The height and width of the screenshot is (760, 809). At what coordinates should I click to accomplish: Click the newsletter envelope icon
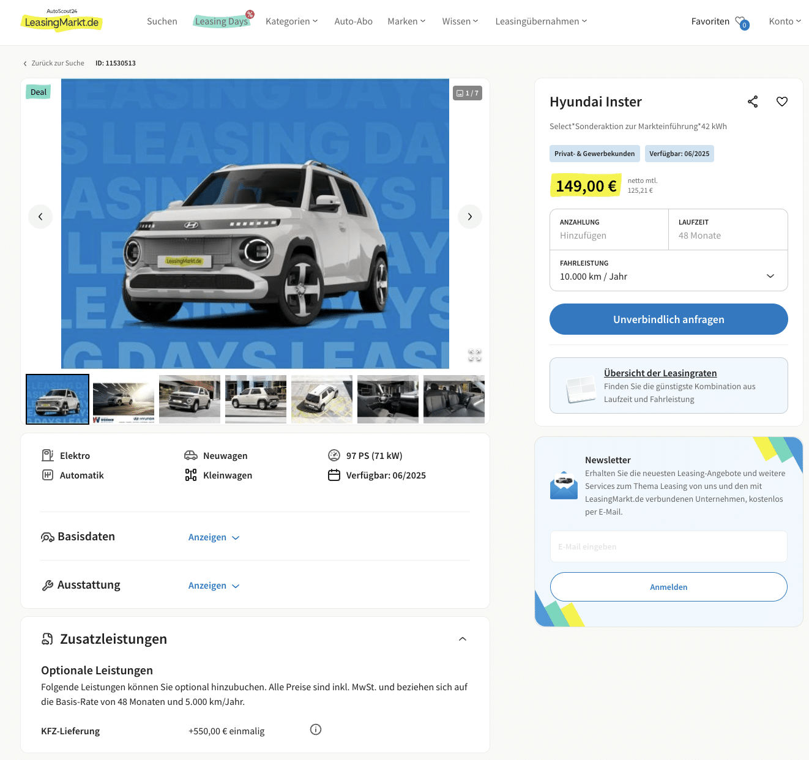point(564,485)
